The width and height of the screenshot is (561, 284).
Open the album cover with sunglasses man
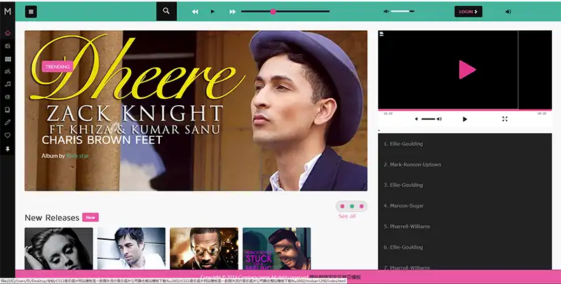click(204, 249)
